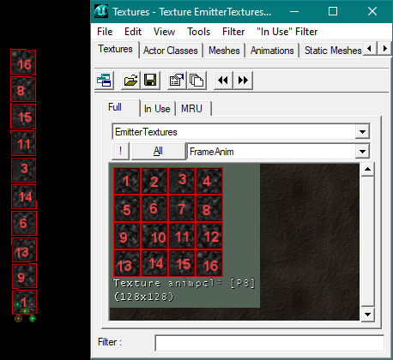Switch to the Animations tab

[x=272, y=51]
